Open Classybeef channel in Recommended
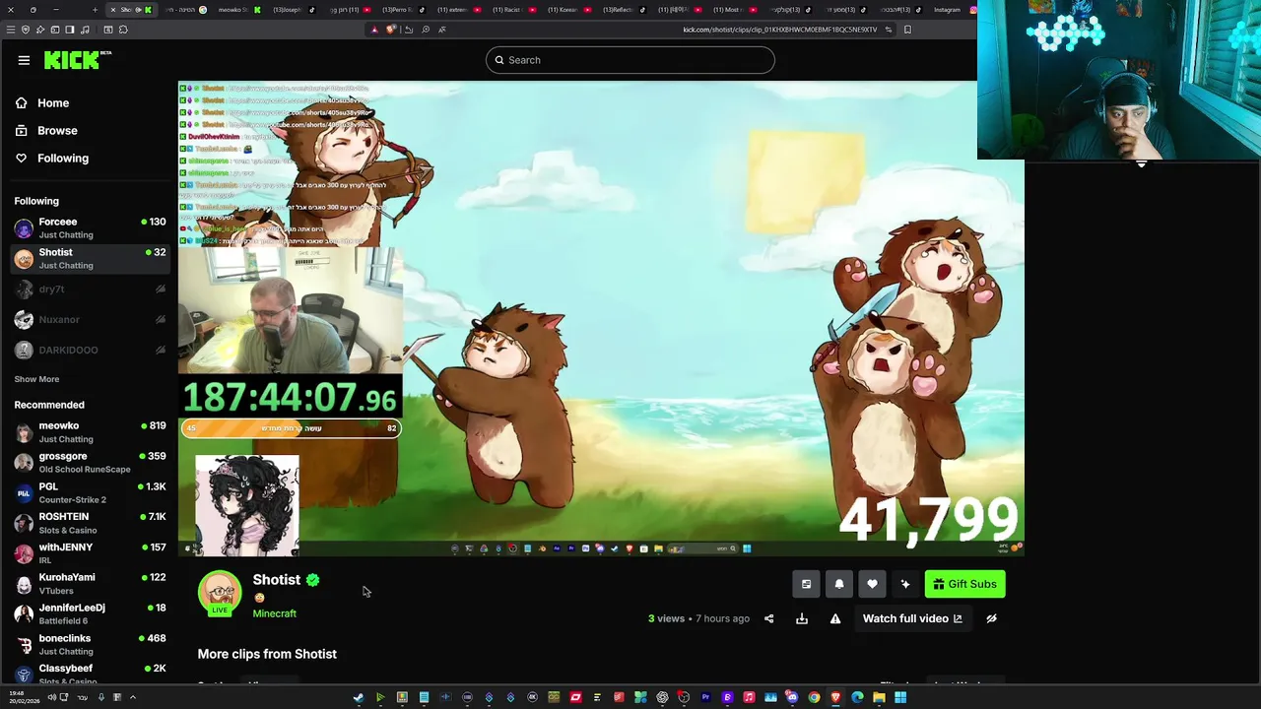The height and width of the screenshot is (709, 1261). (x=90, y=674)
